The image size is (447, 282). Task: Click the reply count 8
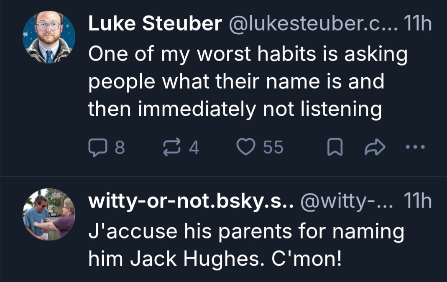(x=119, y=147)
